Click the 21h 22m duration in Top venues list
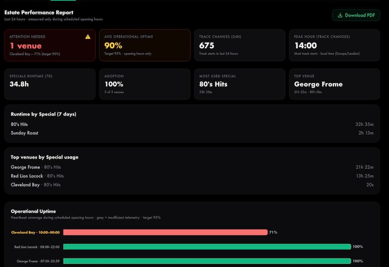The image size is (389, 267). 365,167
